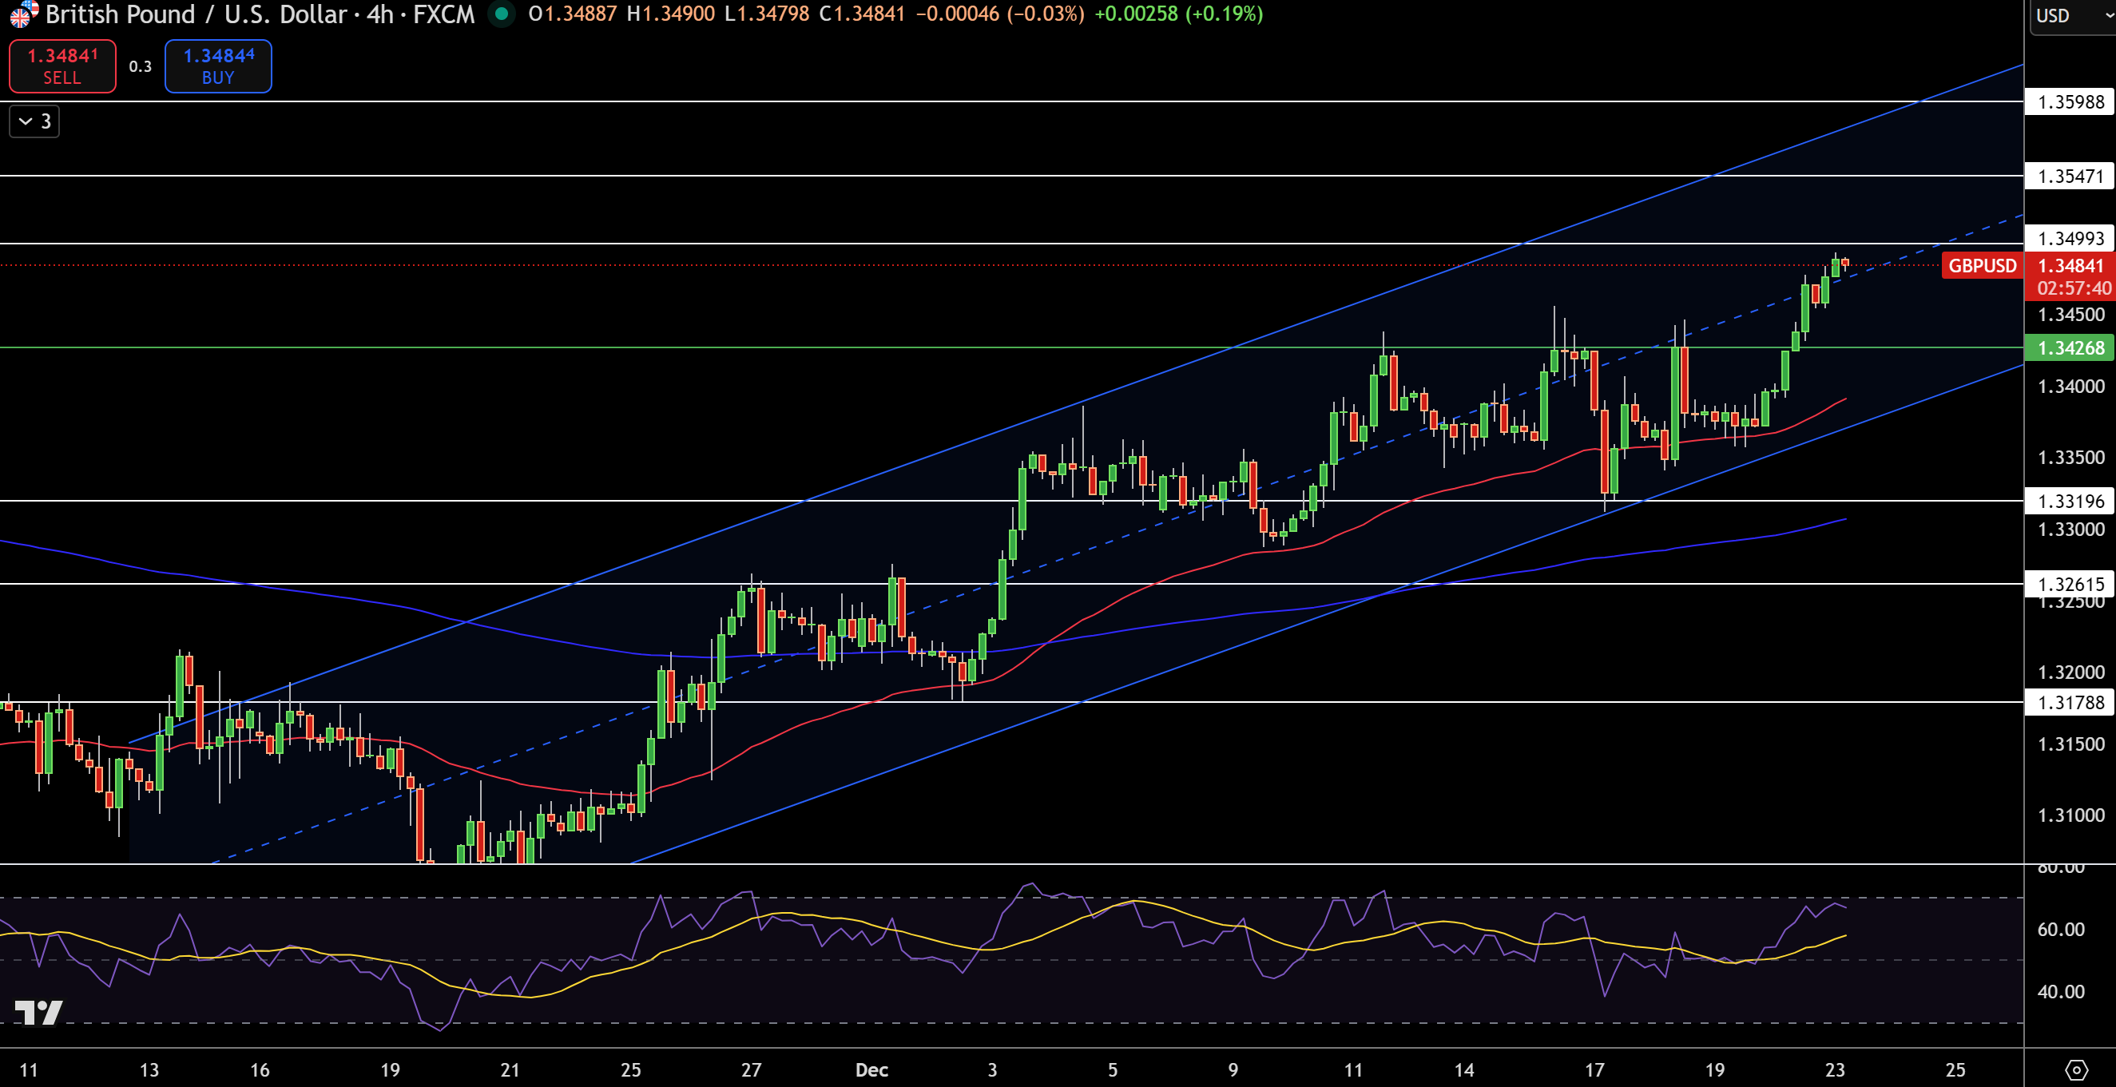2116x1087 pixels.
Task: Click the TradingView watermark logo
Action: click(x=38, y=1013)
